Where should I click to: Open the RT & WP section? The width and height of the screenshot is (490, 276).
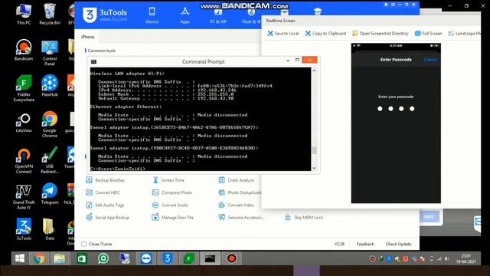click(217, 16)
